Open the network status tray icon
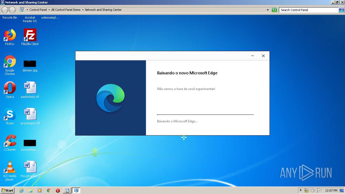 (x=306, y=190)
